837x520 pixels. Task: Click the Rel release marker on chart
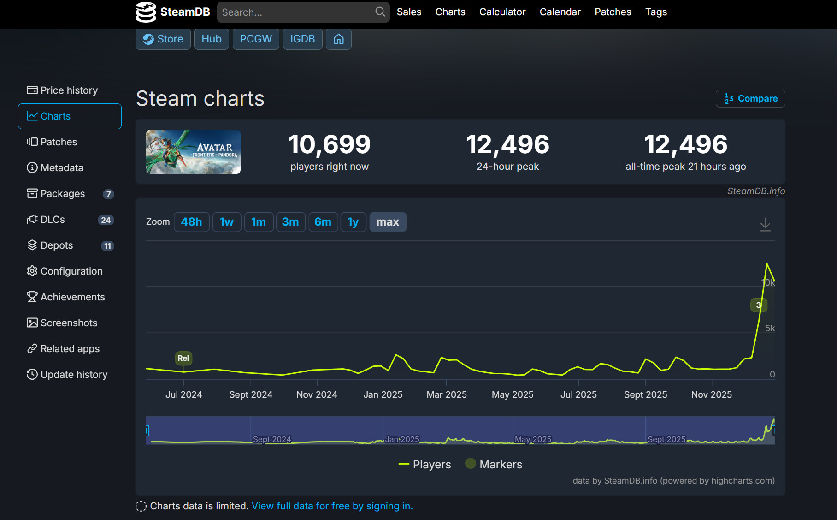tap(183, 358)
